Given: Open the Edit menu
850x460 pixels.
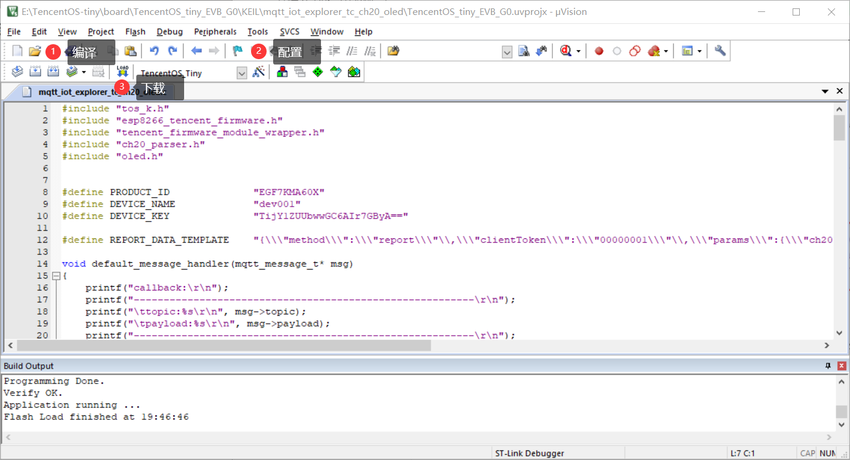Looking at the screenshot, I should click(39, 32).
